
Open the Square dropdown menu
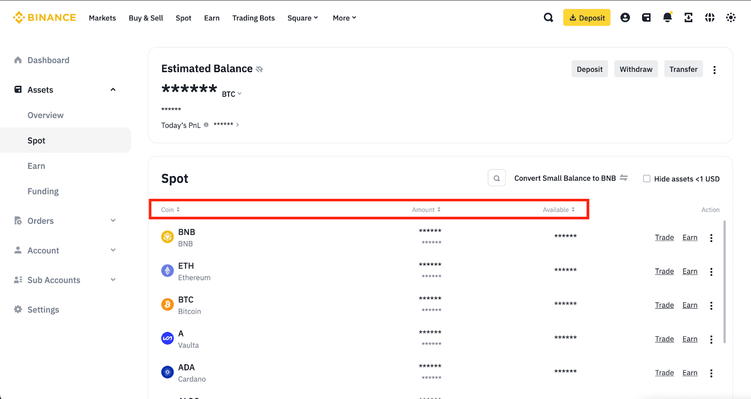pos(303,18)
